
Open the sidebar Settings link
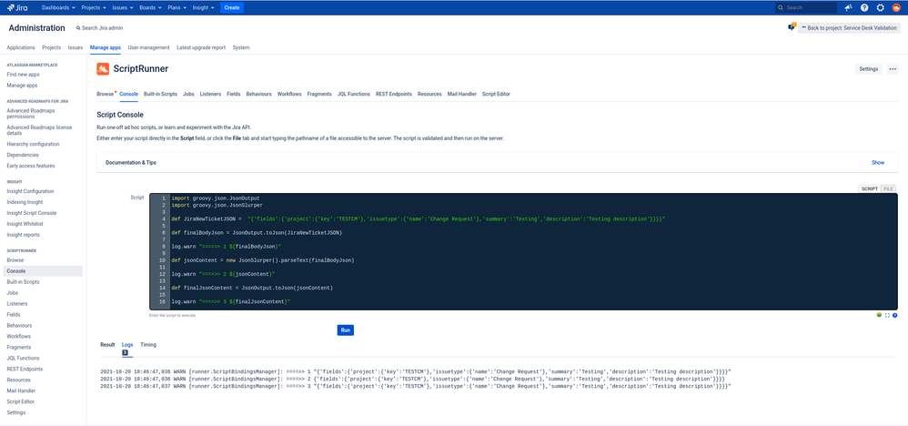coord(16,412)
